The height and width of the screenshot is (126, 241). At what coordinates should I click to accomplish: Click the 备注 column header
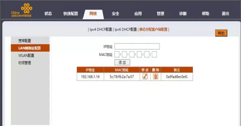(177, 70)
